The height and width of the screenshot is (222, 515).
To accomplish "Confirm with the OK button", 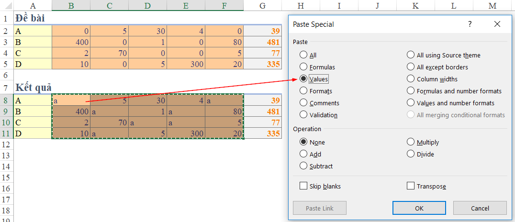I will pos(419,208).
